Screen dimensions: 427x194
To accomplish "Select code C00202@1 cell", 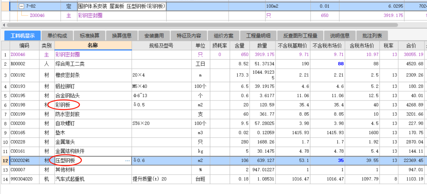I will click(x=24, y=160).
